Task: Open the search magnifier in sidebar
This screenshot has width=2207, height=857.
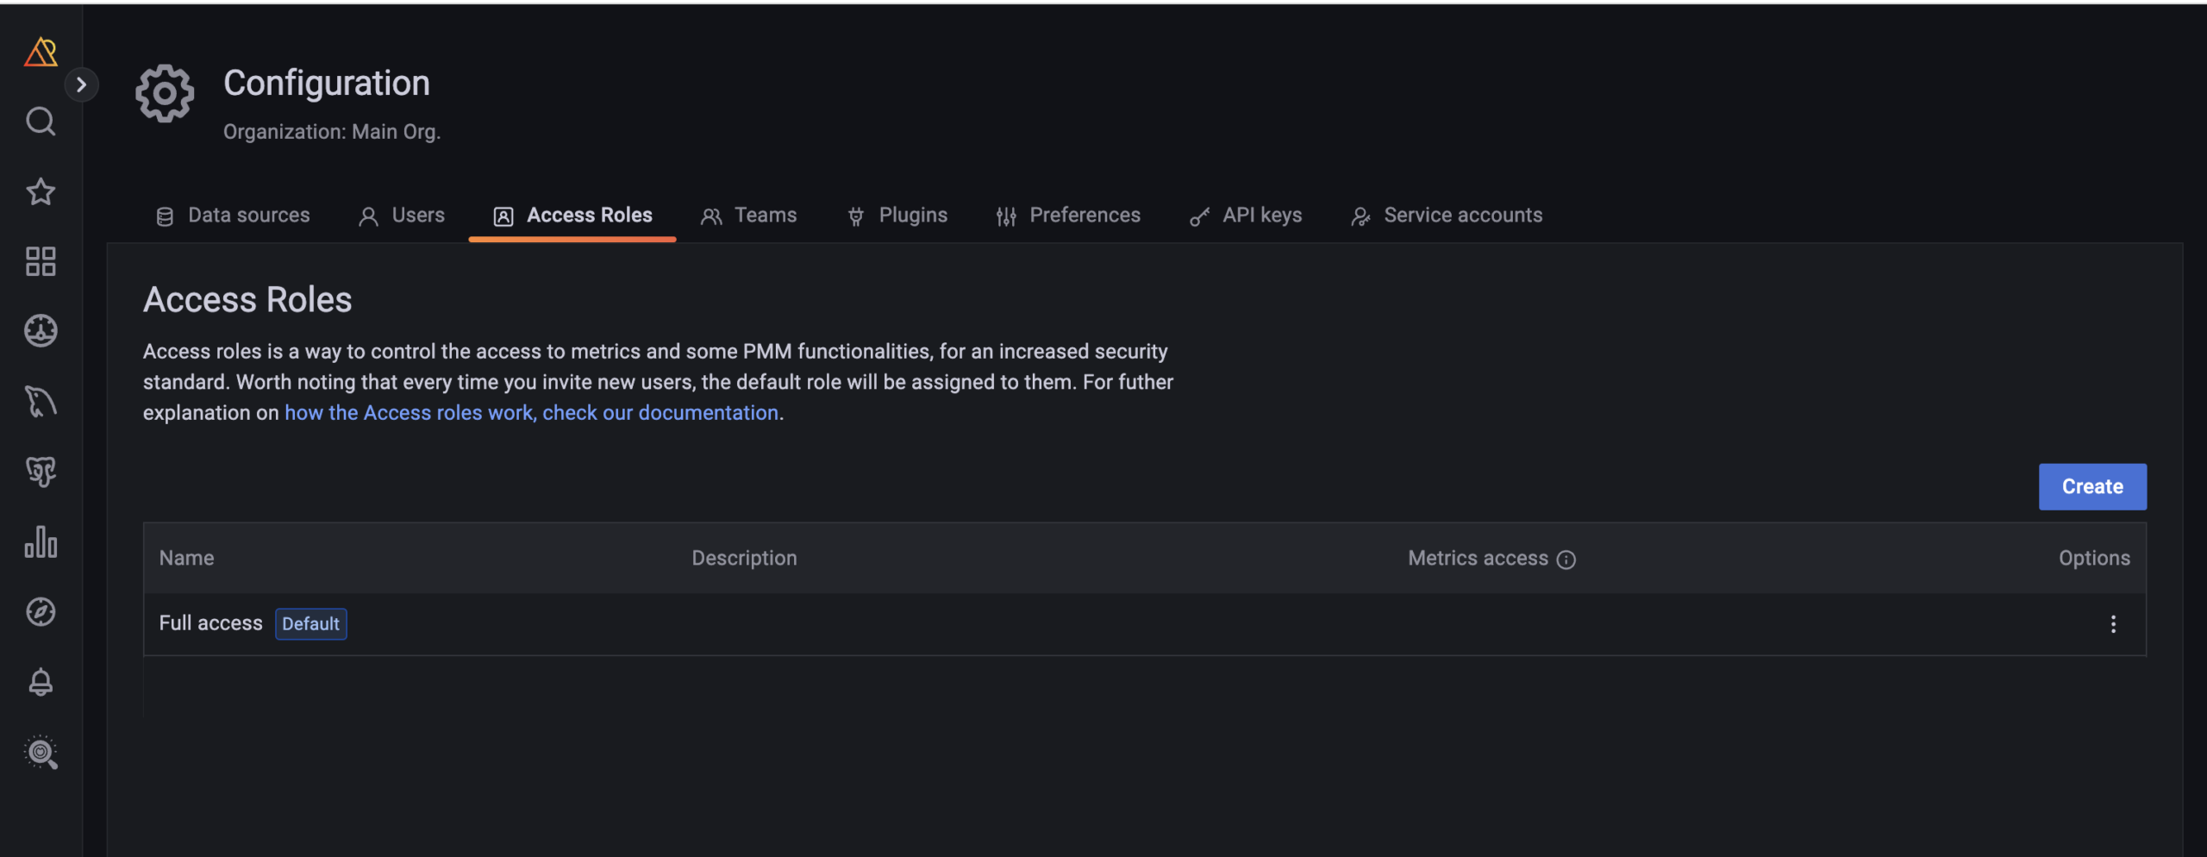Action: (41, 122)
